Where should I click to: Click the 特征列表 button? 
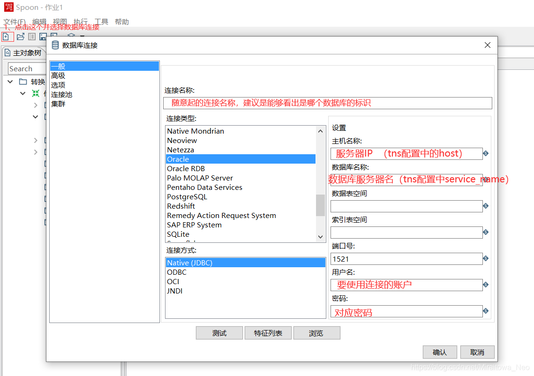tap(268, 333)
